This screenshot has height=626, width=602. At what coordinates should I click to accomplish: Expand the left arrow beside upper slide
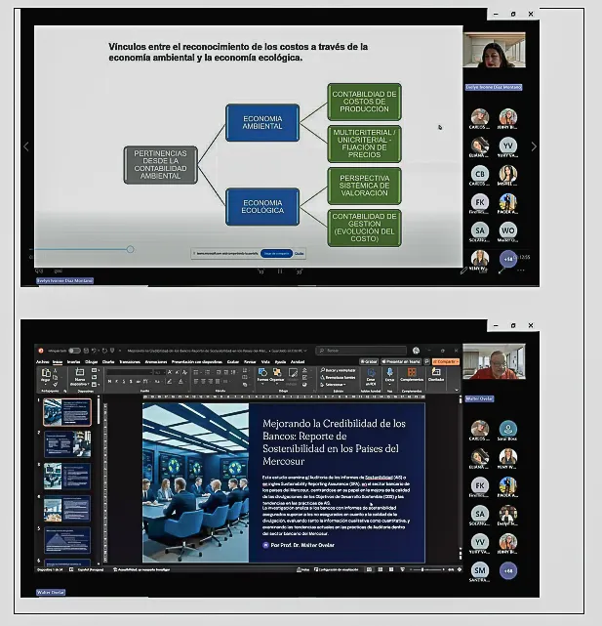coord(27,146)
